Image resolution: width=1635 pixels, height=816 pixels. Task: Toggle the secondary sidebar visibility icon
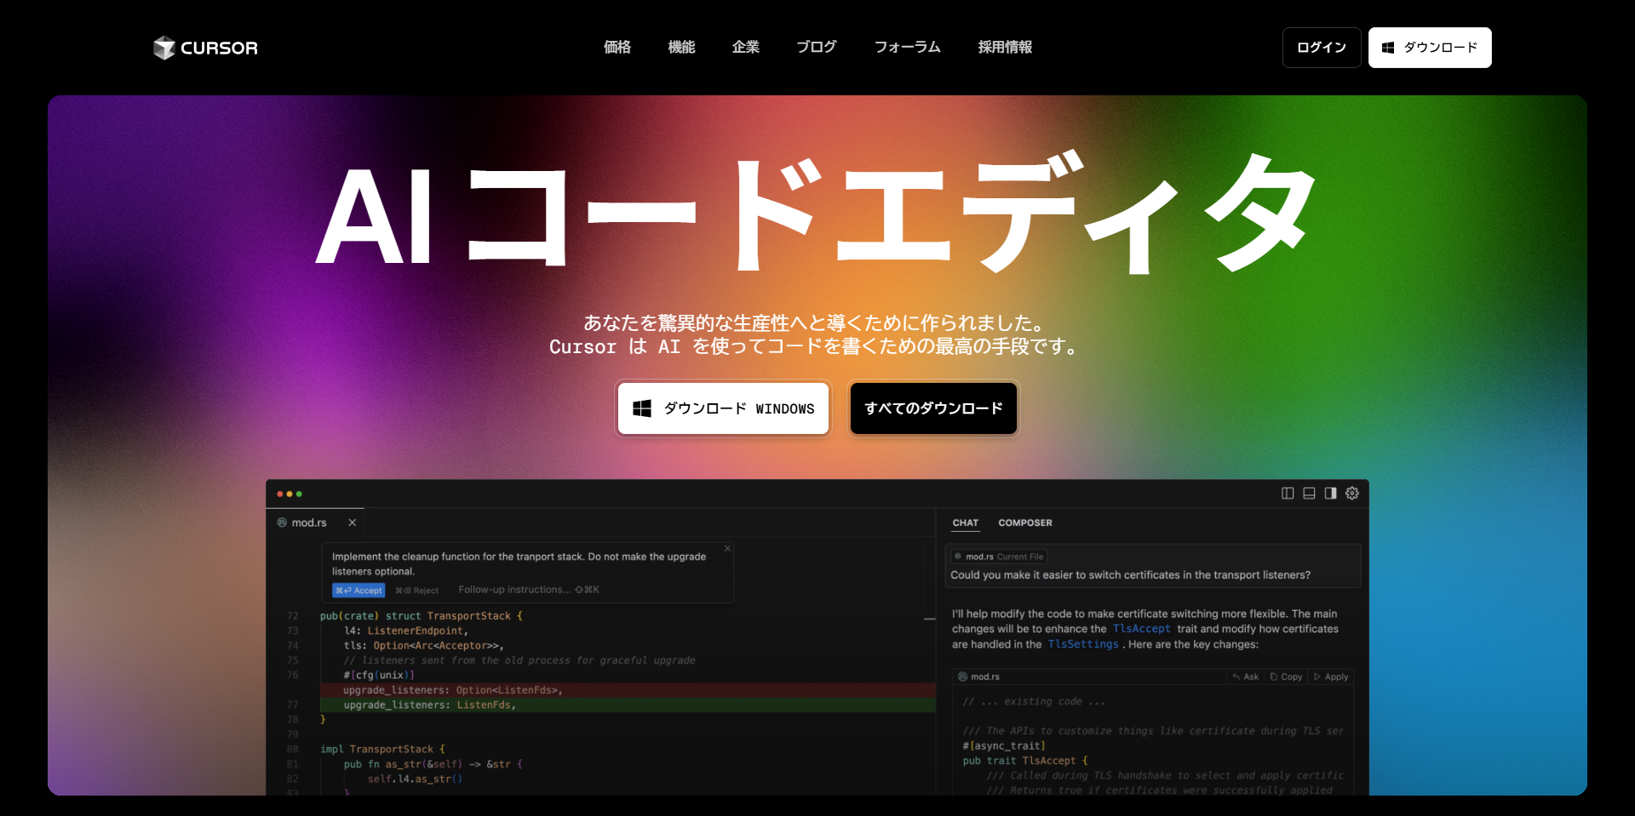(x=1330, y=494)
